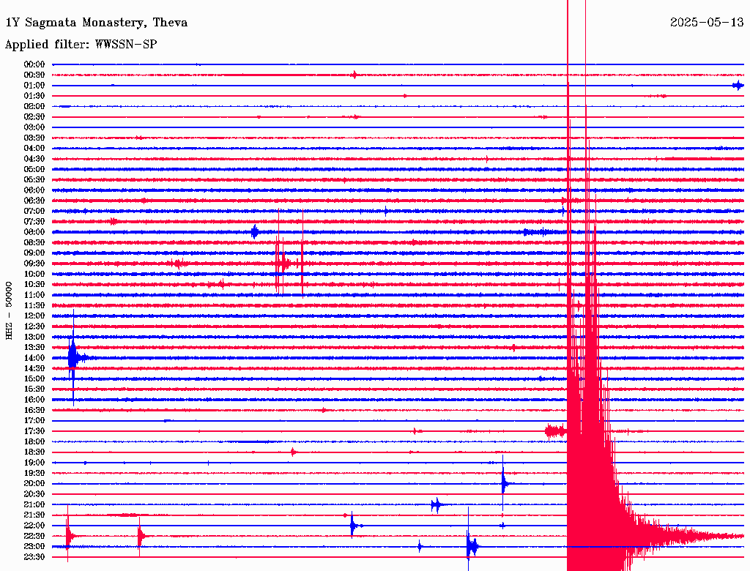Screen dimensions: 750x571
Task: Click the 18:00 time label
Action: pyautogui.click(x=34, y=442)
